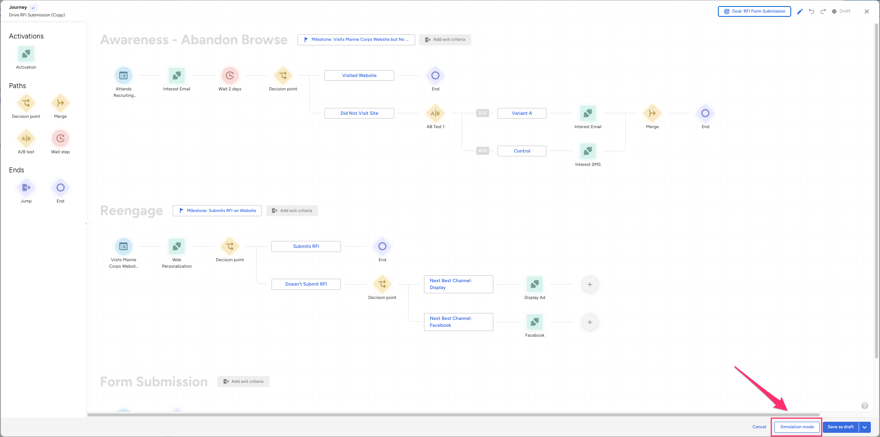Click the Cancel link
The image size is (880, 437).
point(759,427)
